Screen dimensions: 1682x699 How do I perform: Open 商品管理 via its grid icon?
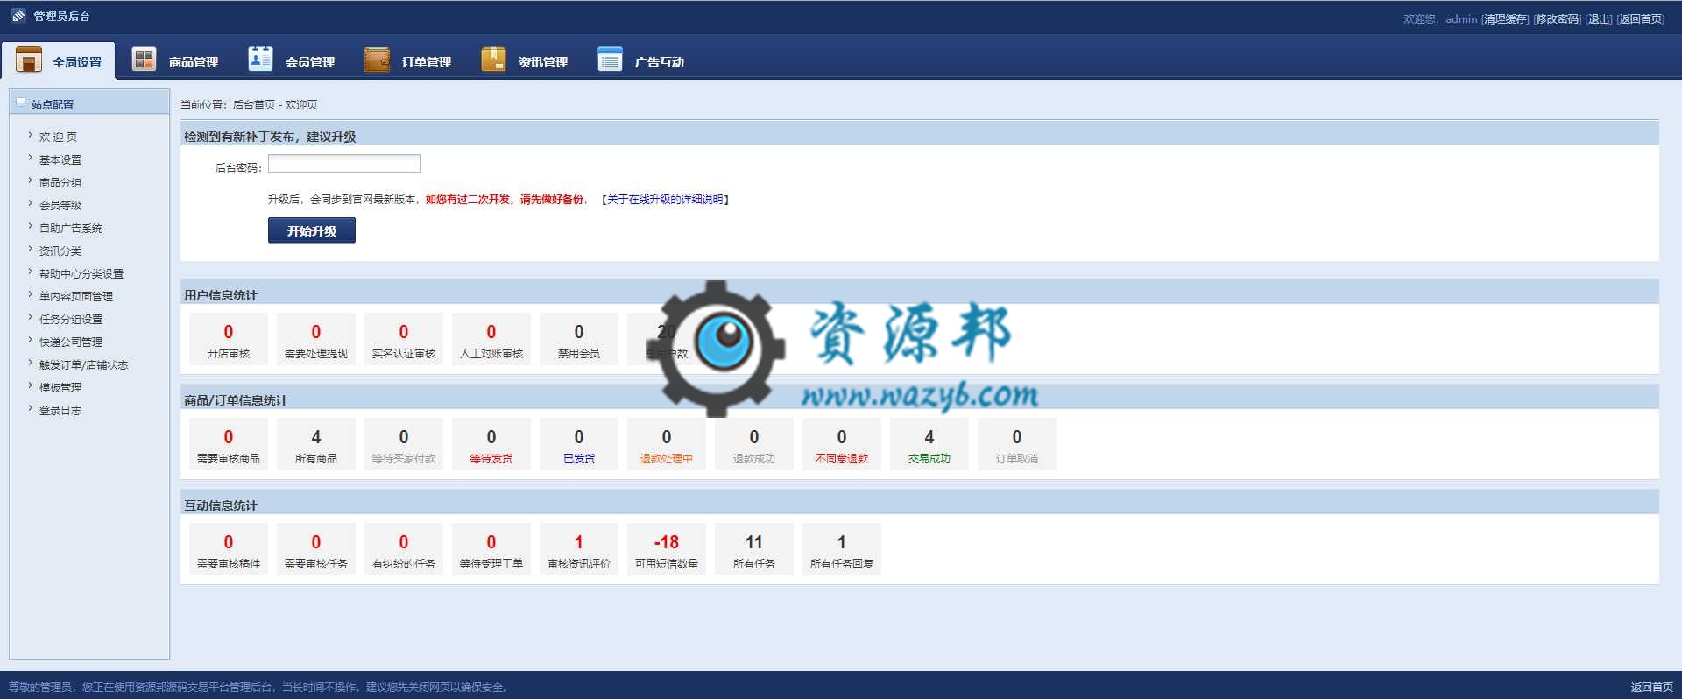(x=144, y=59)
